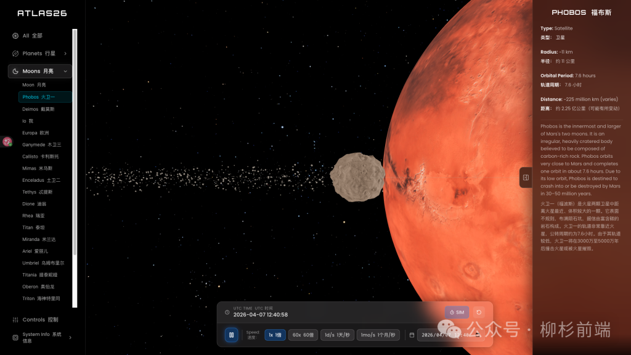The height and width of the screenshot is (355, 631).
Task: Click the 1d/s speed button
Action: point(336,335)
